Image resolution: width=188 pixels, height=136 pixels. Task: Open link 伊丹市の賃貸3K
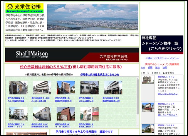click(62, 124)
